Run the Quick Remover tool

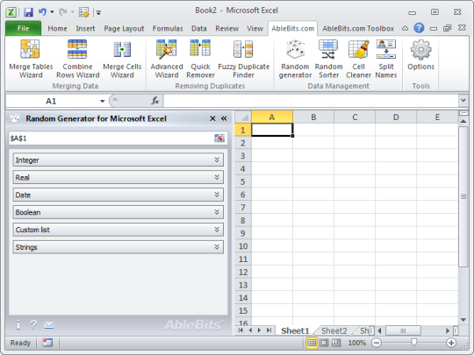(200, 60)
